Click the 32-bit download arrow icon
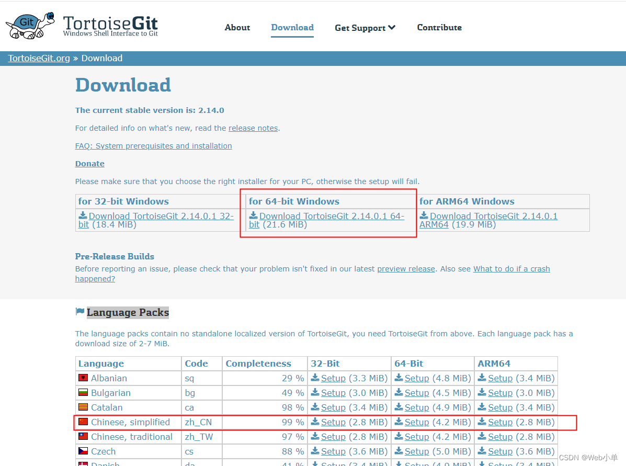The width and height of the screenshot is (626, 466). point(83,215)
